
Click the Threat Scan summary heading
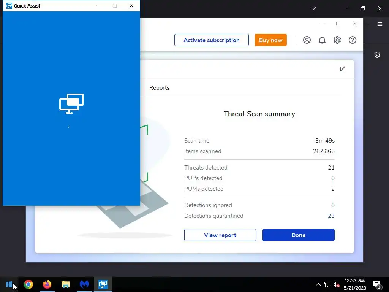click(259, 114)
